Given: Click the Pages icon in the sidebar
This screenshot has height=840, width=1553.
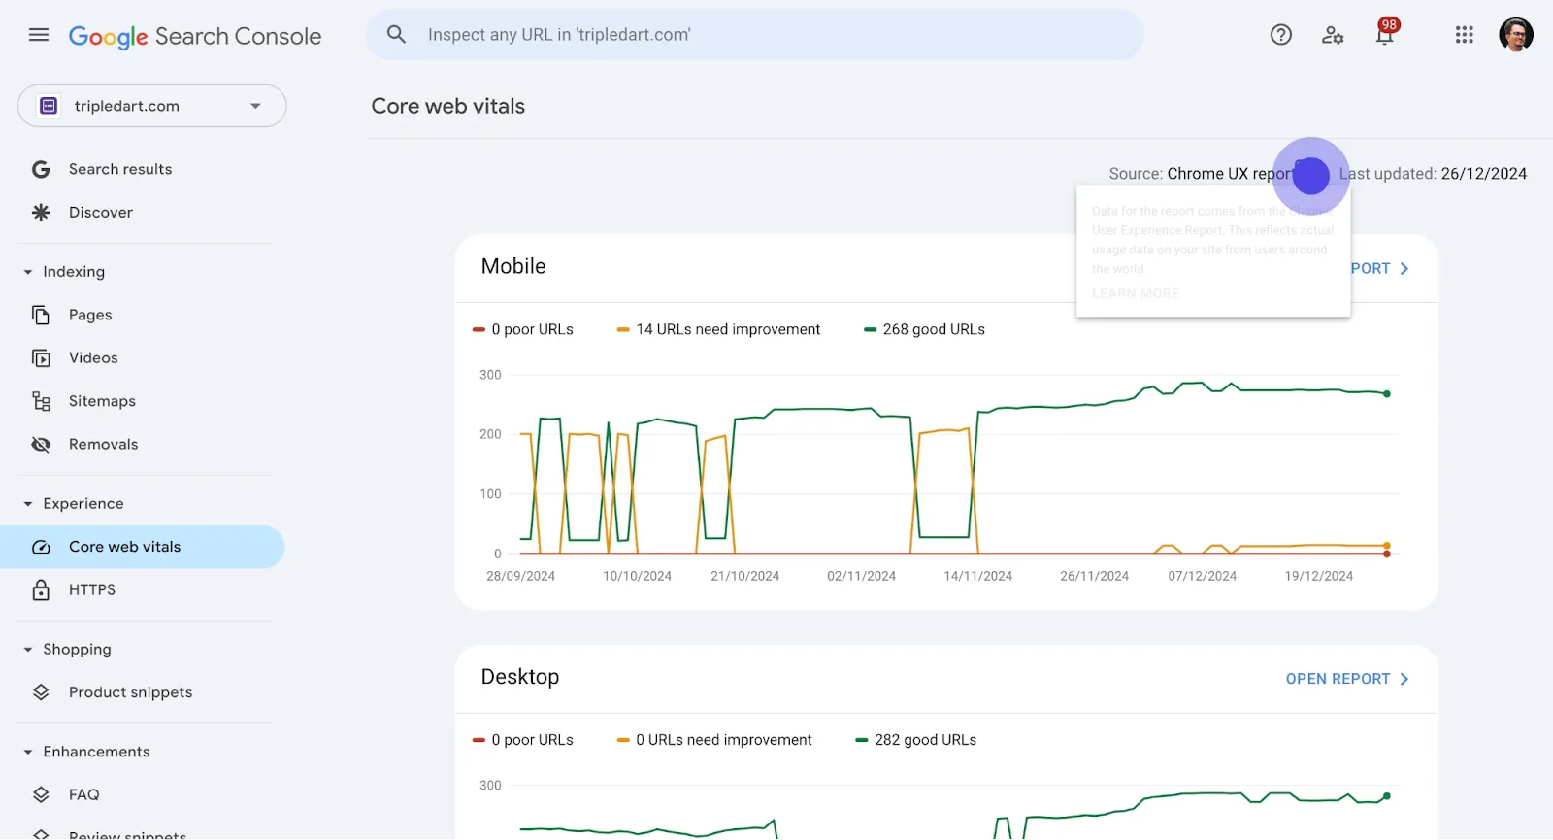Looking at the screenshot, I should point(41,315).
